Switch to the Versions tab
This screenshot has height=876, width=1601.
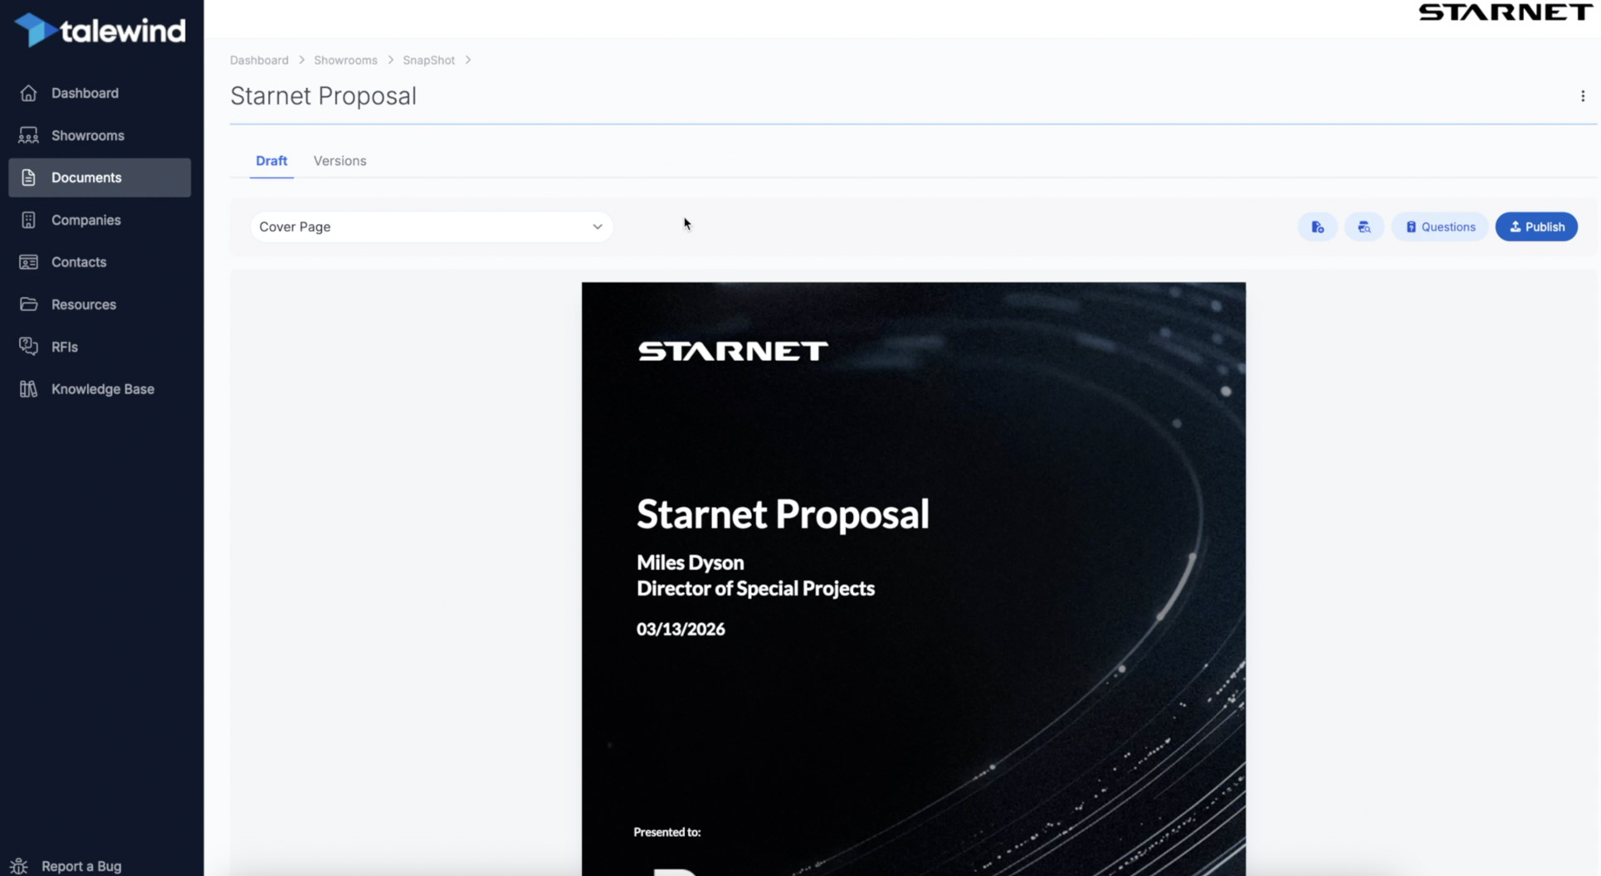coord(339,161)
